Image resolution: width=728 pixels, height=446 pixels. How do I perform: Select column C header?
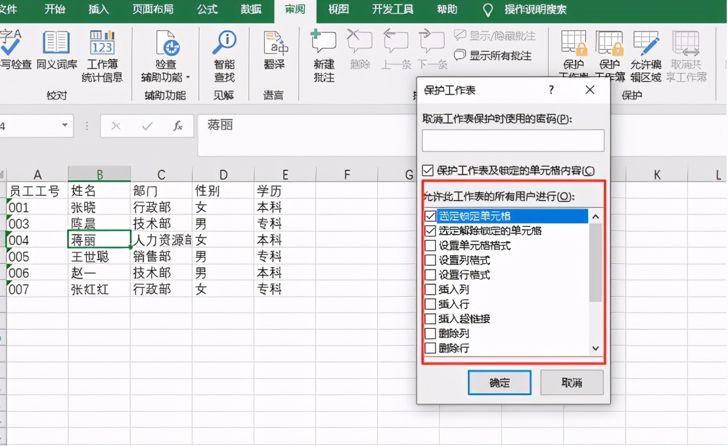(x=161, y=174)
